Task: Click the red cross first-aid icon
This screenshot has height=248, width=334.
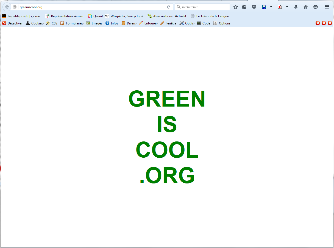Action: [280, 7]
